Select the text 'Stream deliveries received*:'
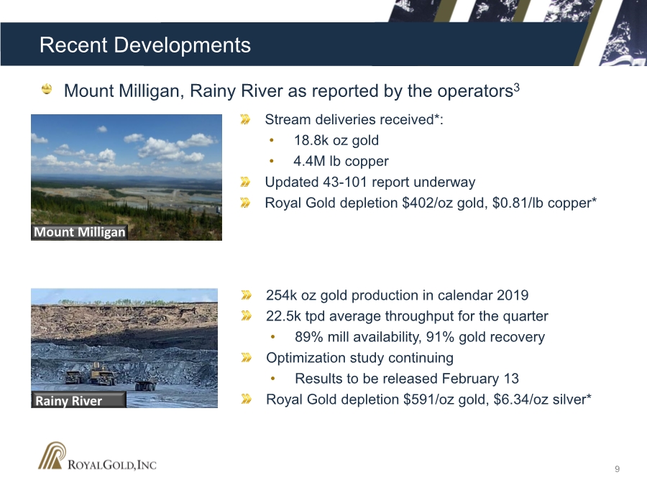647x485 pixels. pos(354,119)
